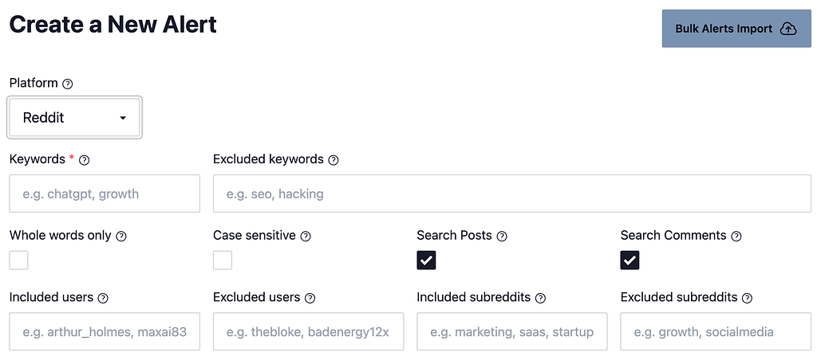Click help icon next to Platform label
Image resolution: width=817 pixels, height=364 pixels.
(x=68, y=84)
